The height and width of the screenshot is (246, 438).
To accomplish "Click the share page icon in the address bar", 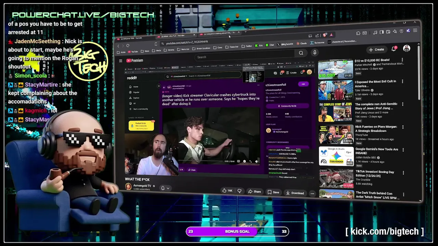I will coord(317,36).
